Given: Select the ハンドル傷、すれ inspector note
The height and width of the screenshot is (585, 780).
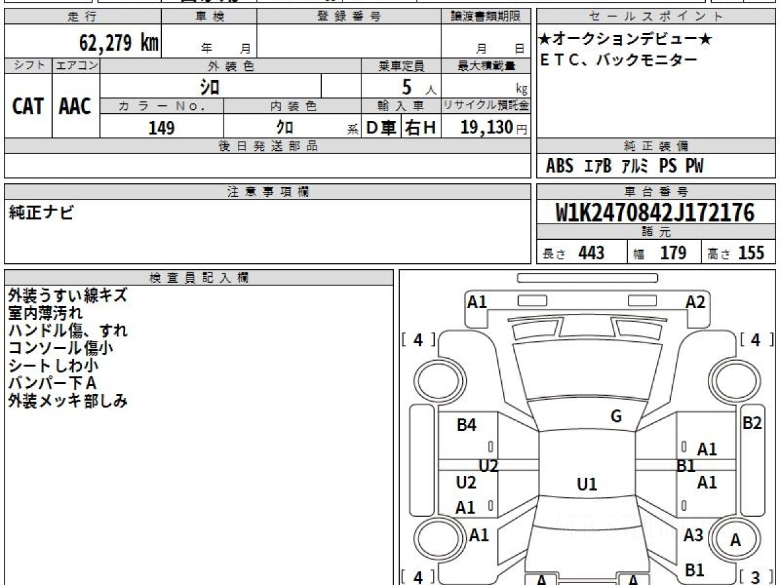Looking at the screenshot, I should click(68, 330).
